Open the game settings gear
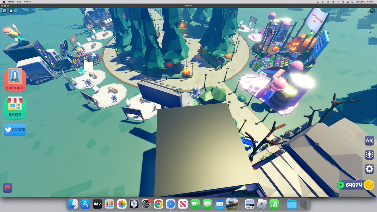 click(369, 169)
